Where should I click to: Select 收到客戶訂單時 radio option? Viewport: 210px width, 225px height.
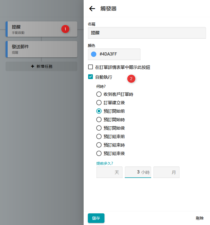click(99, 94)
